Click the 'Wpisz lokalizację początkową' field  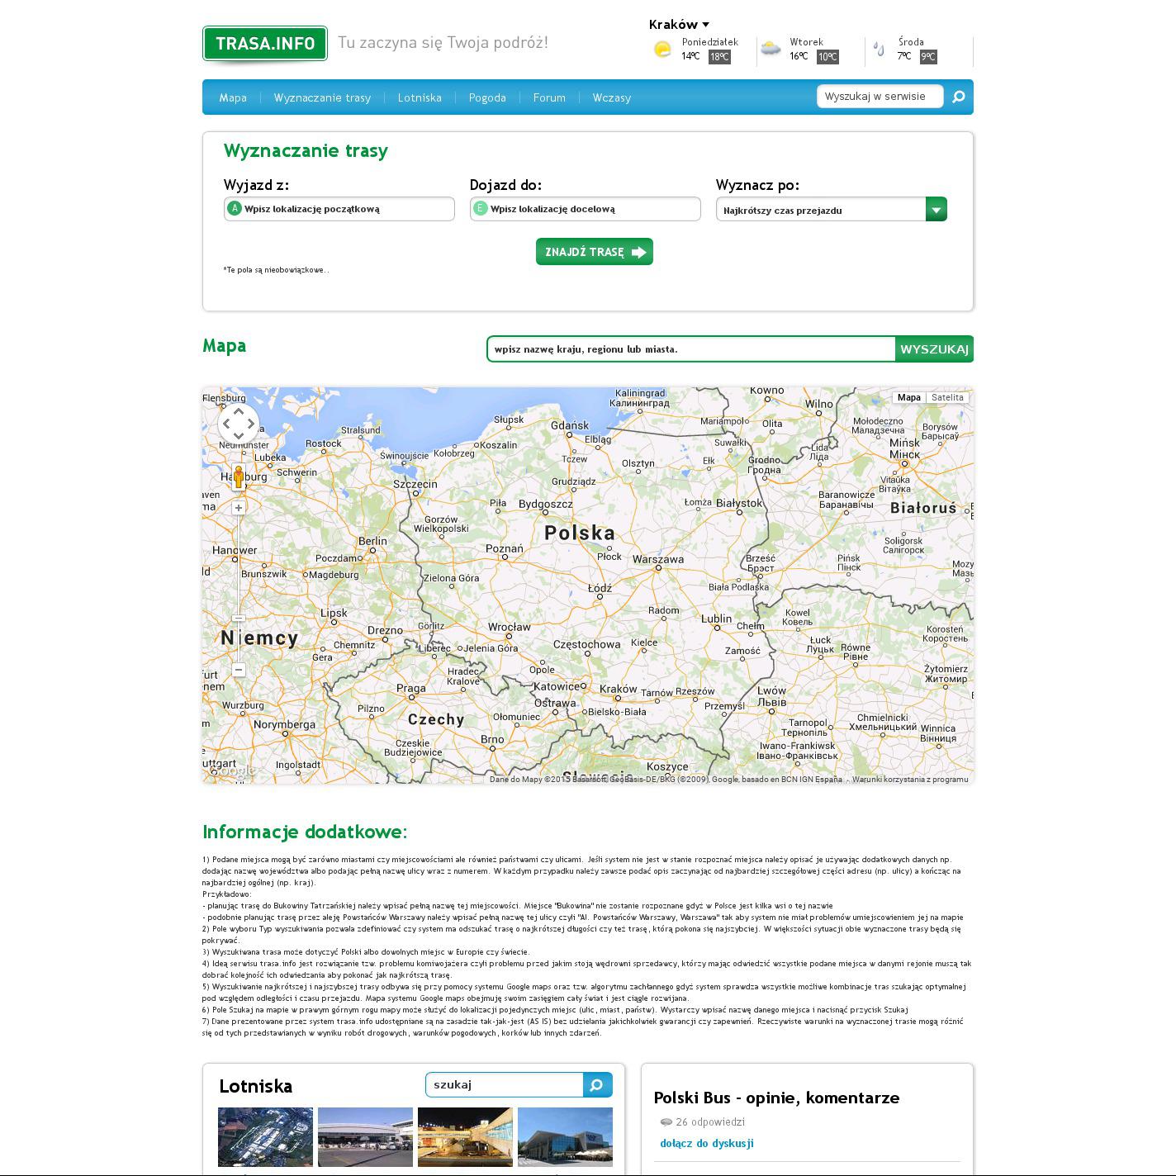pyautogui.click(x=347, y=209)
